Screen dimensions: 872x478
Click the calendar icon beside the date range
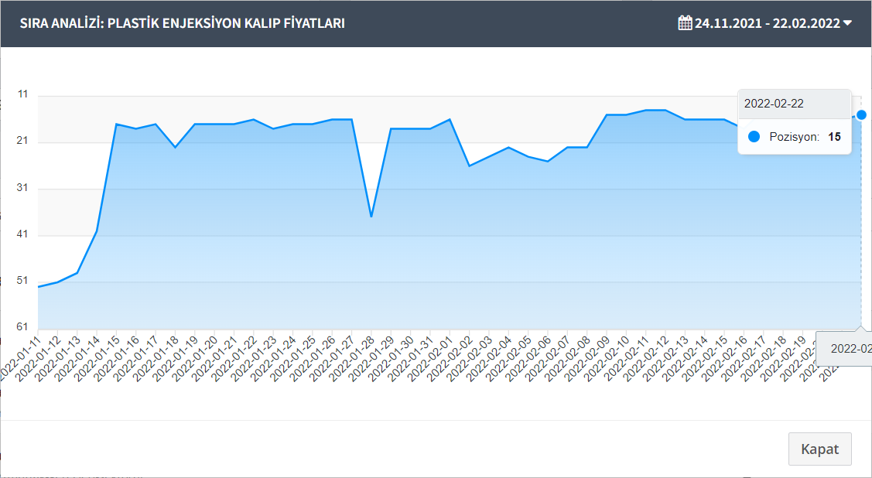coord(686,22)
